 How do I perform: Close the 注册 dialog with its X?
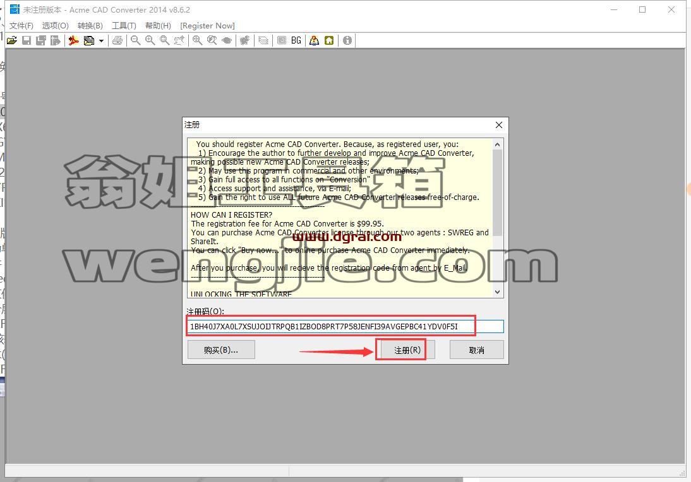tap(499, 125)
